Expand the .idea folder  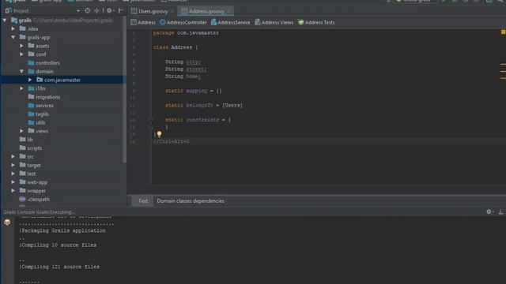[13, 28]
